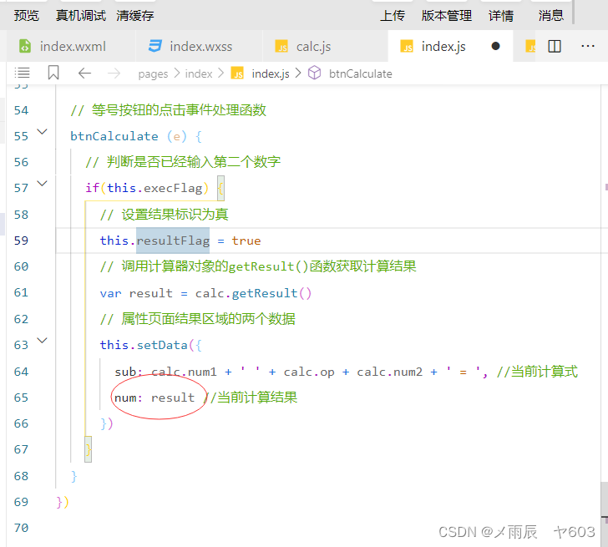Click line number 59 in the gutter

(x=22, y=241)
